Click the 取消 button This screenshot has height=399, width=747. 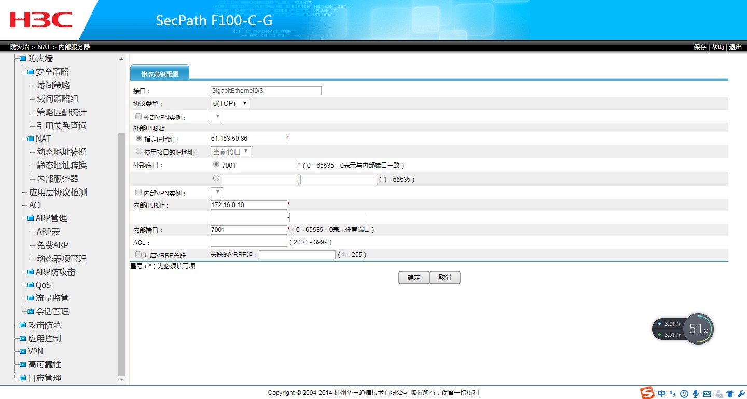[445, 278]
